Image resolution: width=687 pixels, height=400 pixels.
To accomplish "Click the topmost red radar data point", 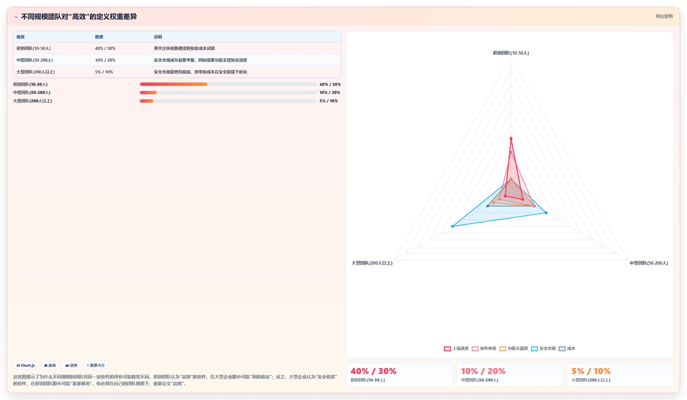I will (x=511, y=139).
